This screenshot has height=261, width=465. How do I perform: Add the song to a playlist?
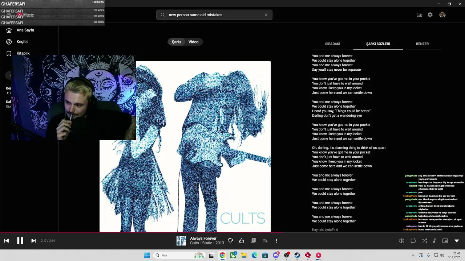pos(265,241)
